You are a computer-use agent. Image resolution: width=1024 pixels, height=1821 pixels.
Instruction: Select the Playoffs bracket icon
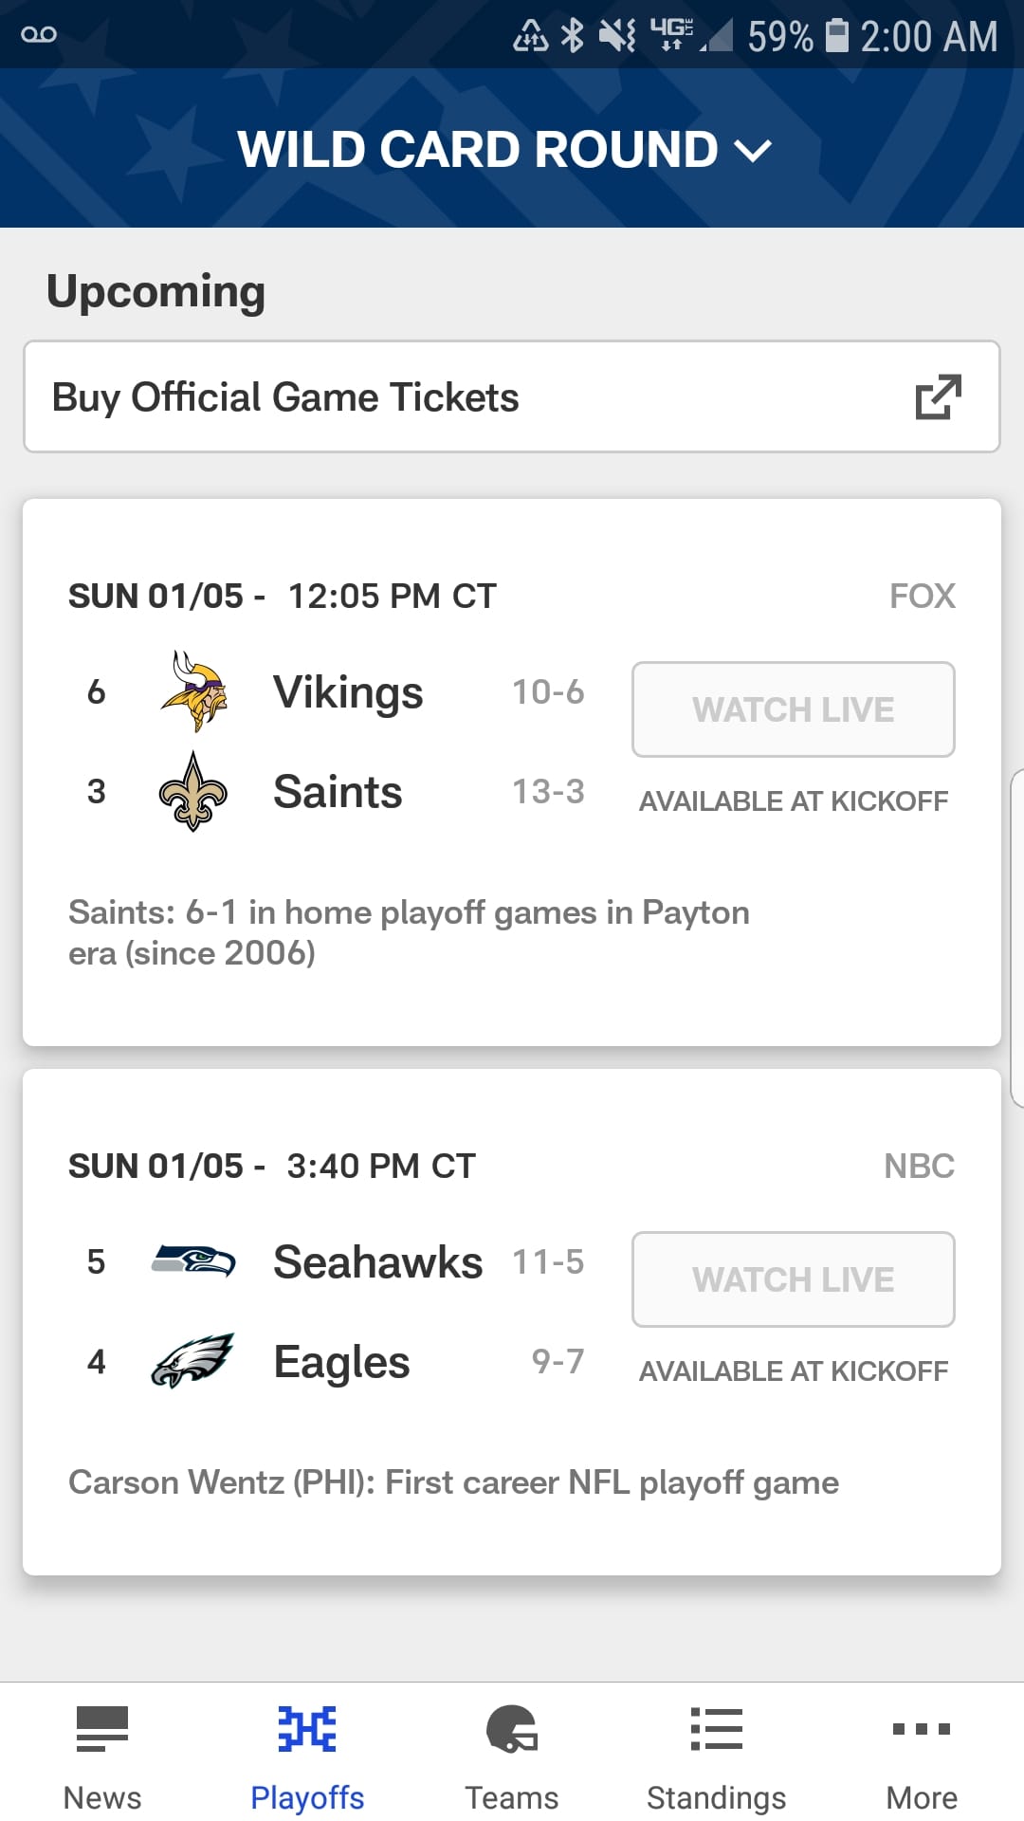point(307,1728)
